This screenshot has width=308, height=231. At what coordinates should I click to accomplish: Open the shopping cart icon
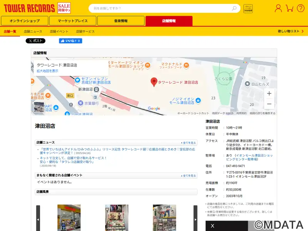click(x=290, y=8)
